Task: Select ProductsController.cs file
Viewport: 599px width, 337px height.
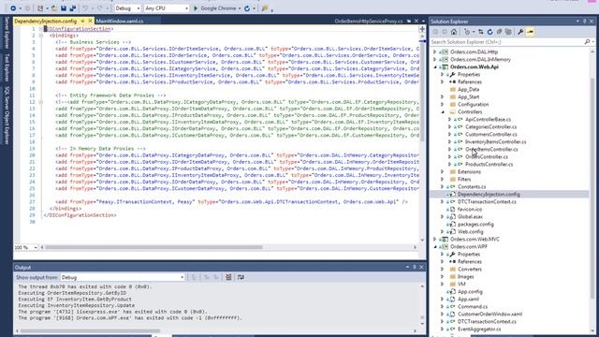Action: (489, 165)
